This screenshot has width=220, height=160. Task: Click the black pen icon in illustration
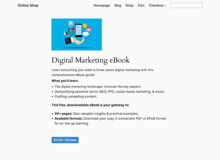[69, 31]
